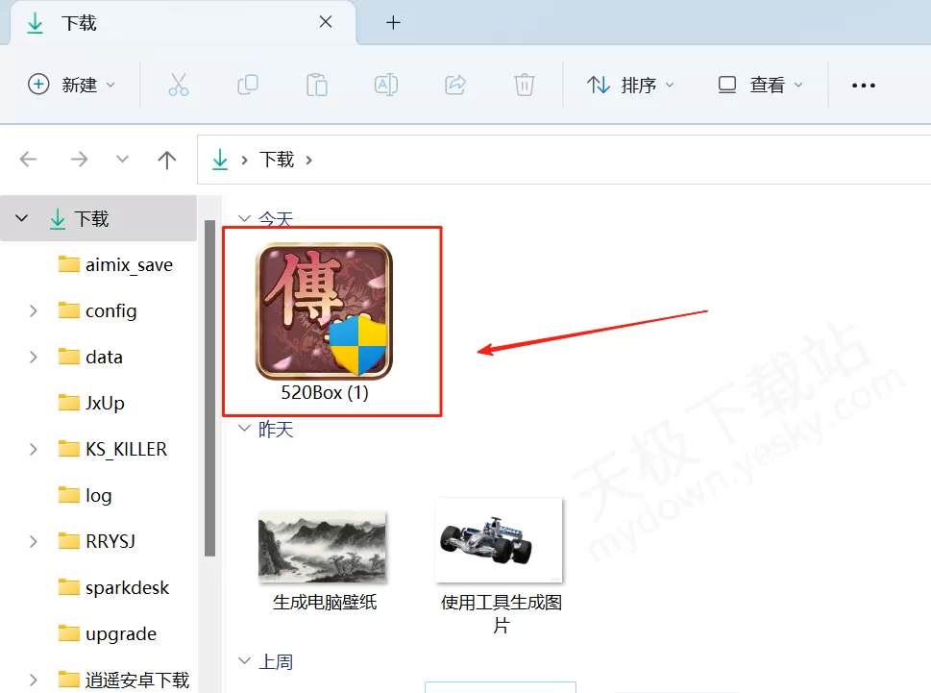Select the race car image thumbnail
Viewport: 931px width, 693px height.
point(499,540)
